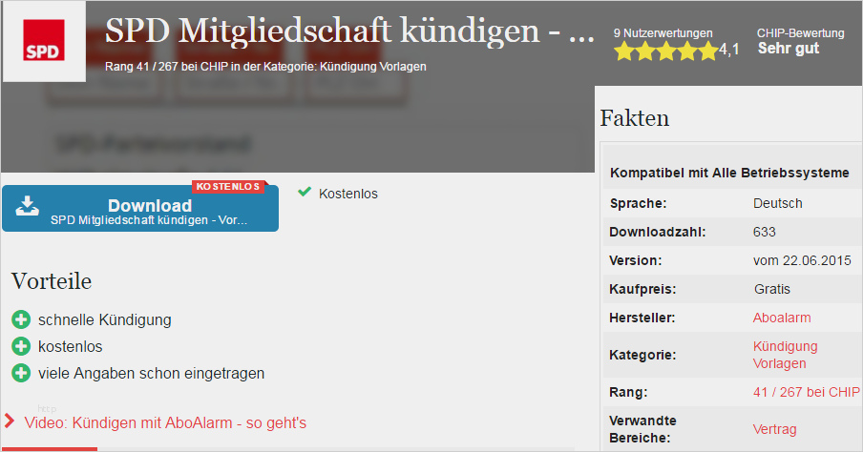The width and height of the screenshot is (863, 452).
Task: Click the Downloadzahl value 633
Action: click(764, 232)
